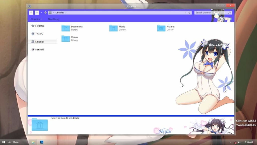The image size is (257, 145).
Task: Go back using the Back navigation arrow
Action: coord(31,12)
